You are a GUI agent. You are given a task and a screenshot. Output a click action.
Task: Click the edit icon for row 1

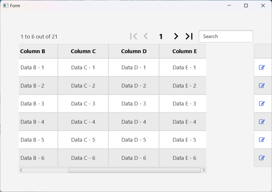(262, 67)
